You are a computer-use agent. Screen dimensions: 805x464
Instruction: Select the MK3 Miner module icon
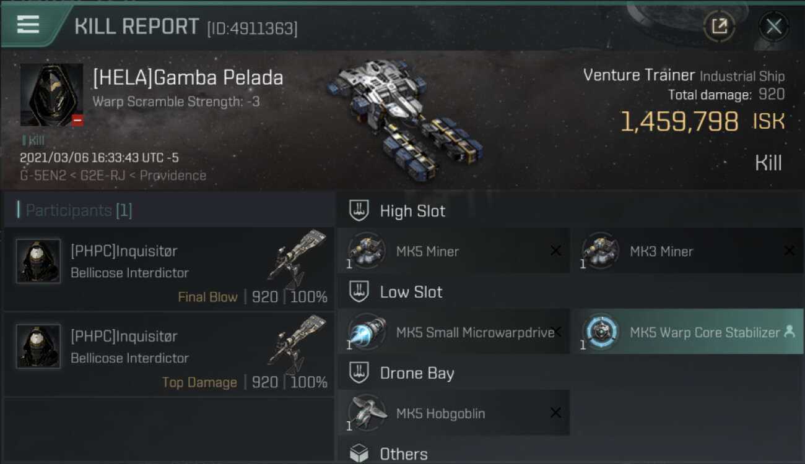pos(601,251)
